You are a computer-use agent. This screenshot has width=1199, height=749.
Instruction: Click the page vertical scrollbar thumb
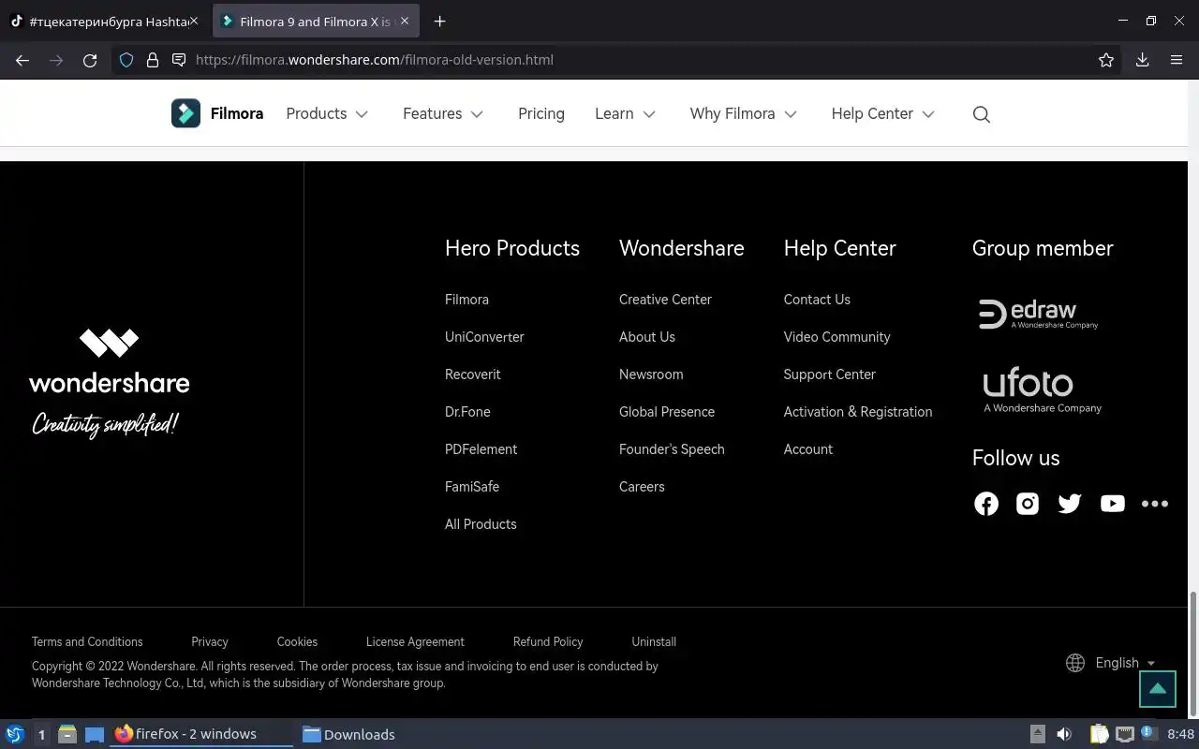[1193, 653]
